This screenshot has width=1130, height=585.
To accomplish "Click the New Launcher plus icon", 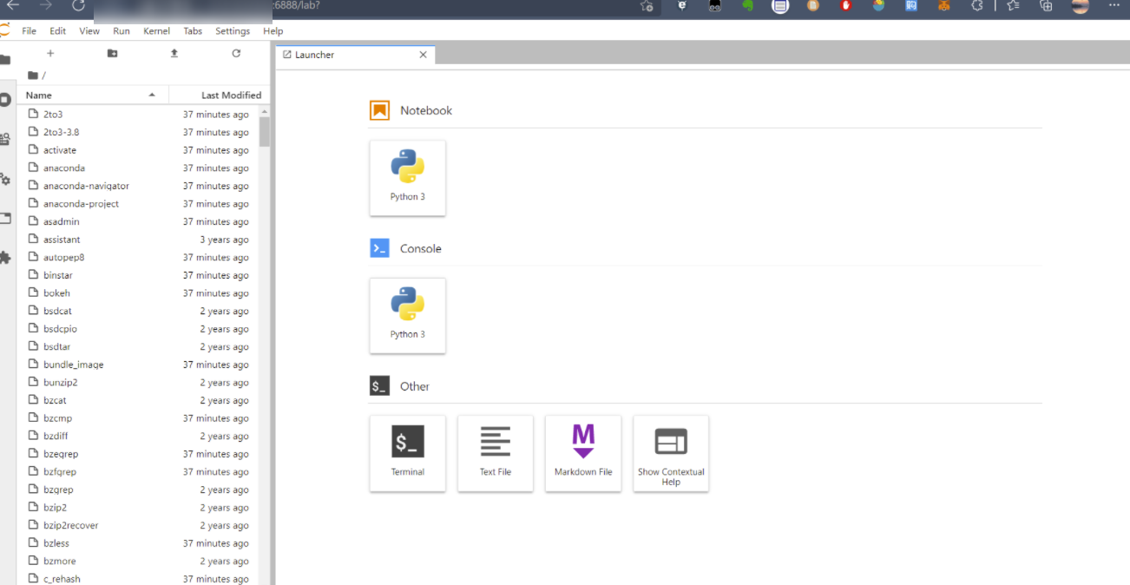I will point(50,54).
